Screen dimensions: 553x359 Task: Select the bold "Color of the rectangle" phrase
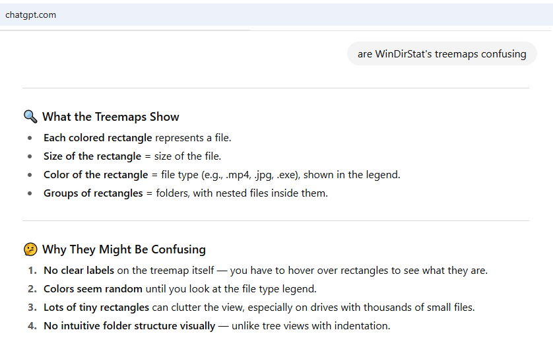point(96,175)
